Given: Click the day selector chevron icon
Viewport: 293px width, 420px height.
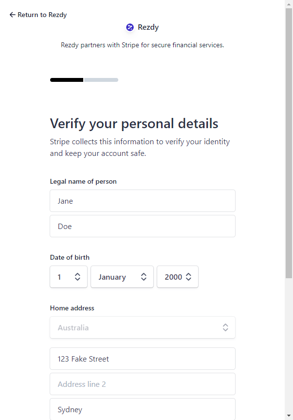Looking at the screenshot, I should [77, 277].
